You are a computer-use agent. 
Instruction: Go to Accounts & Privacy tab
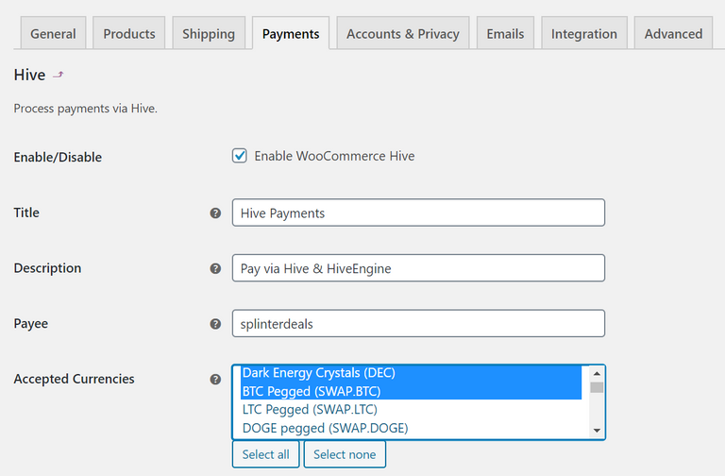403,33
